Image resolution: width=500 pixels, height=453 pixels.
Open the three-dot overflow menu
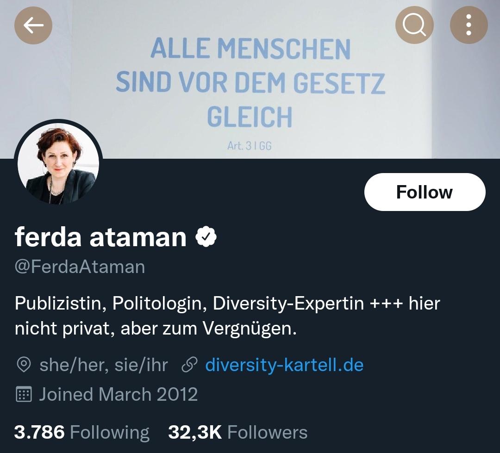[469, 25]
